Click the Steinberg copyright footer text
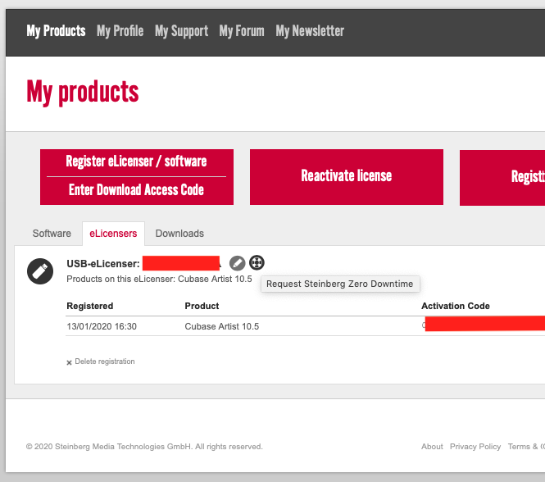The width and height of the screenshot is (545, 482). [144, 447]
